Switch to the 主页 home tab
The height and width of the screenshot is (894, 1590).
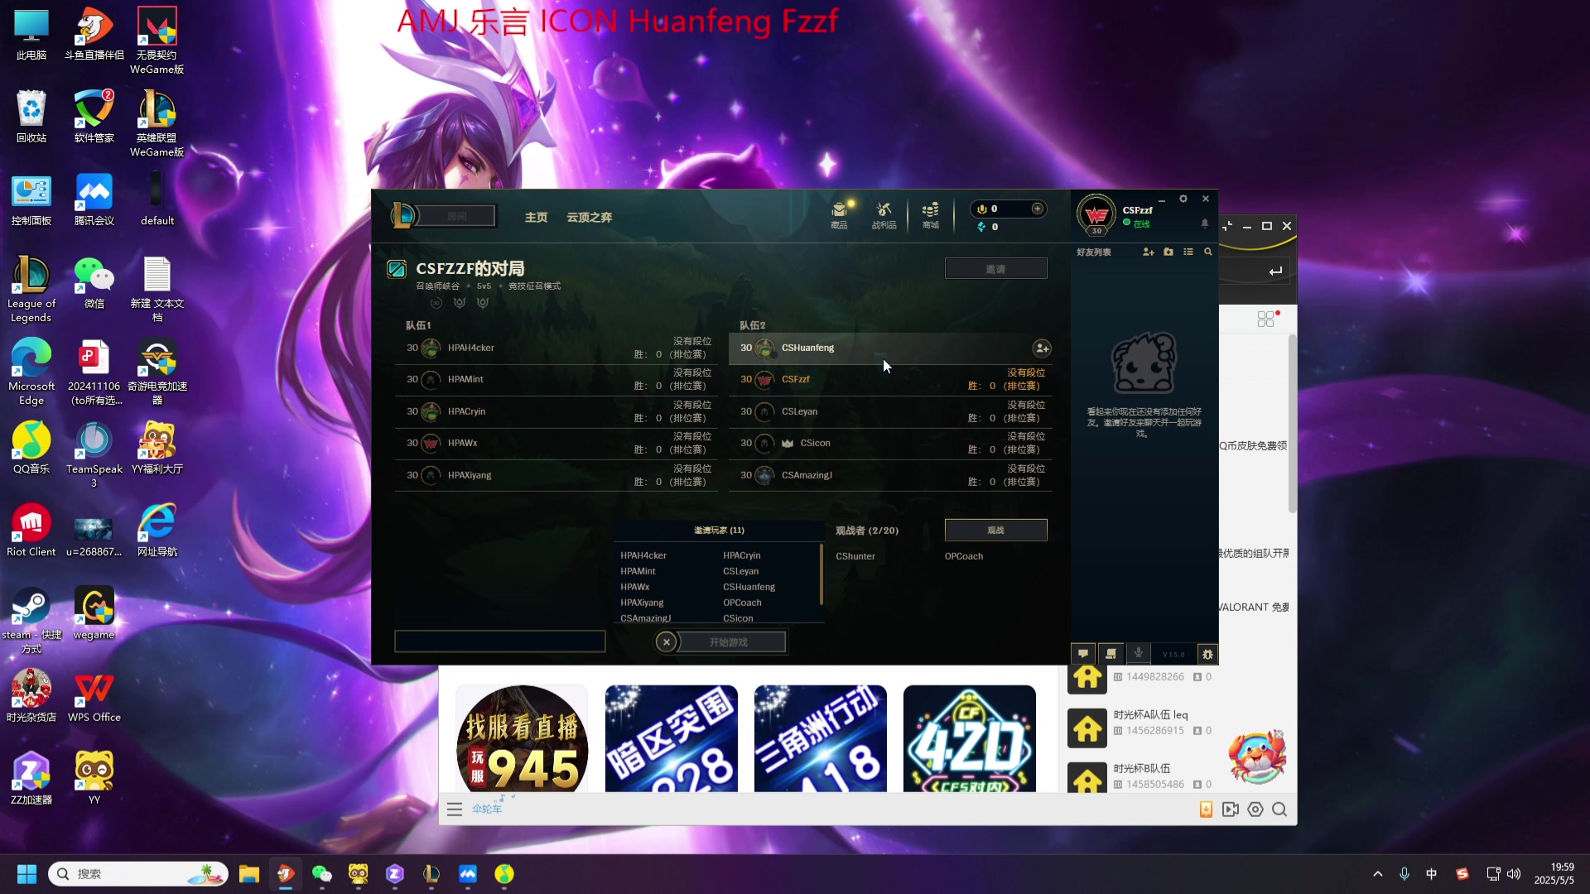pos(536,217)
